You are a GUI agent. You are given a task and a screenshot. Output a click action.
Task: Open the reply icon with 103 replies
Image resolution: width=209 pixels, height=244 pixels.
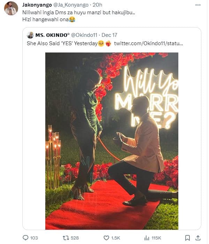pyautogui.click(x=25, y=238)
